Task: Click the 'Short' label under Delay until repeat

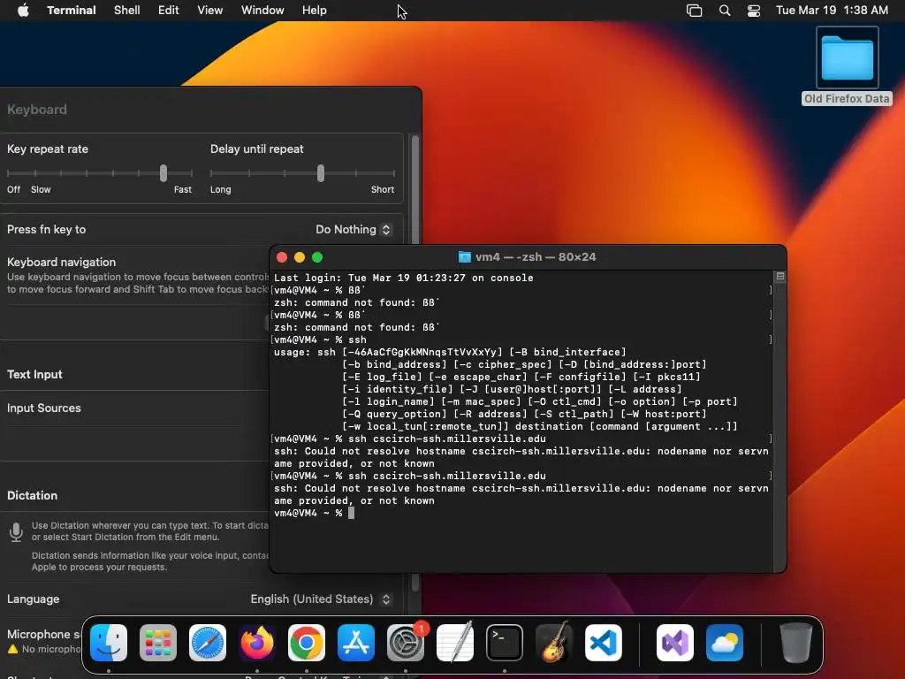Action: pyautogui.click(x=383, y=189)
